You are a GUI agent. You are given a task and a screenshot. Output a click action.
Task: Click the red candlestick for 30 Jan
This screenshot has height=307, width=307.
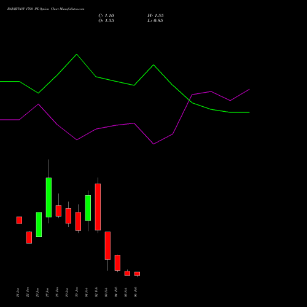coord(78,222)
